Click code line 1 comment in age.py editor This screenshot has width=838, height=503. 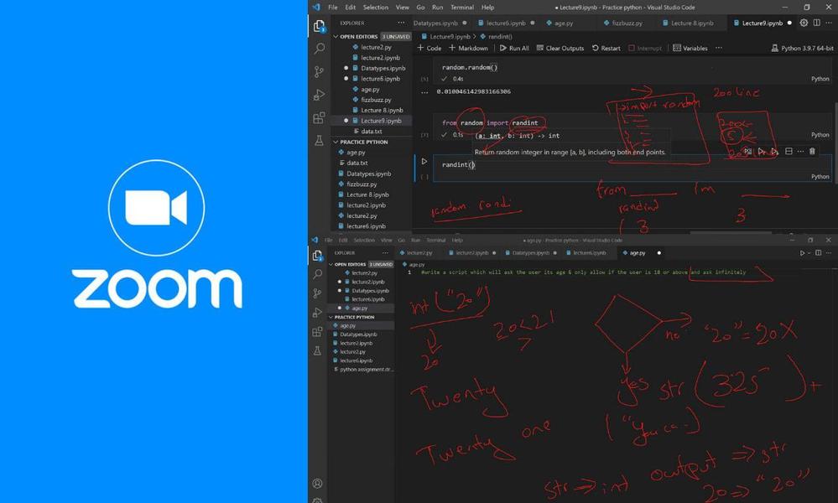583,272
